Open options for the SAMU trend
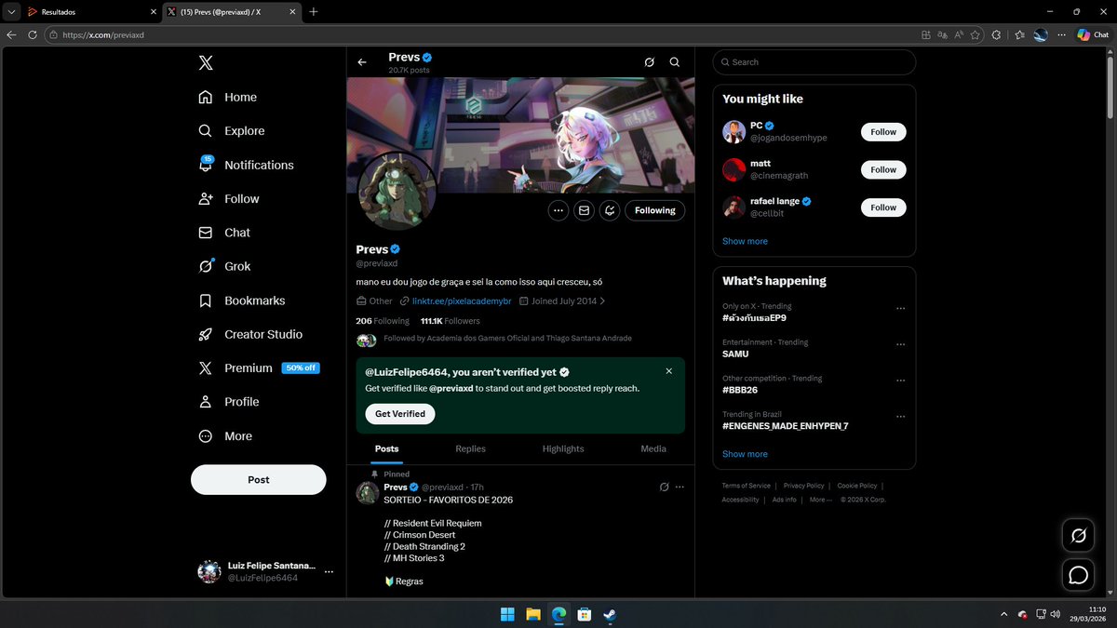Image resolution: width=1117 pixels, height=628 pixels. pyautogui.click(x=900, y=344)
